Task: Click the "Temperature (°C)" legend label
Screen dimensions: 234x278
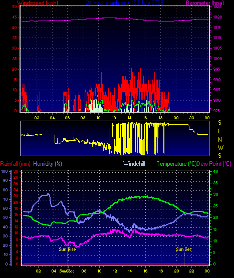Action: (x=177, y=164)
